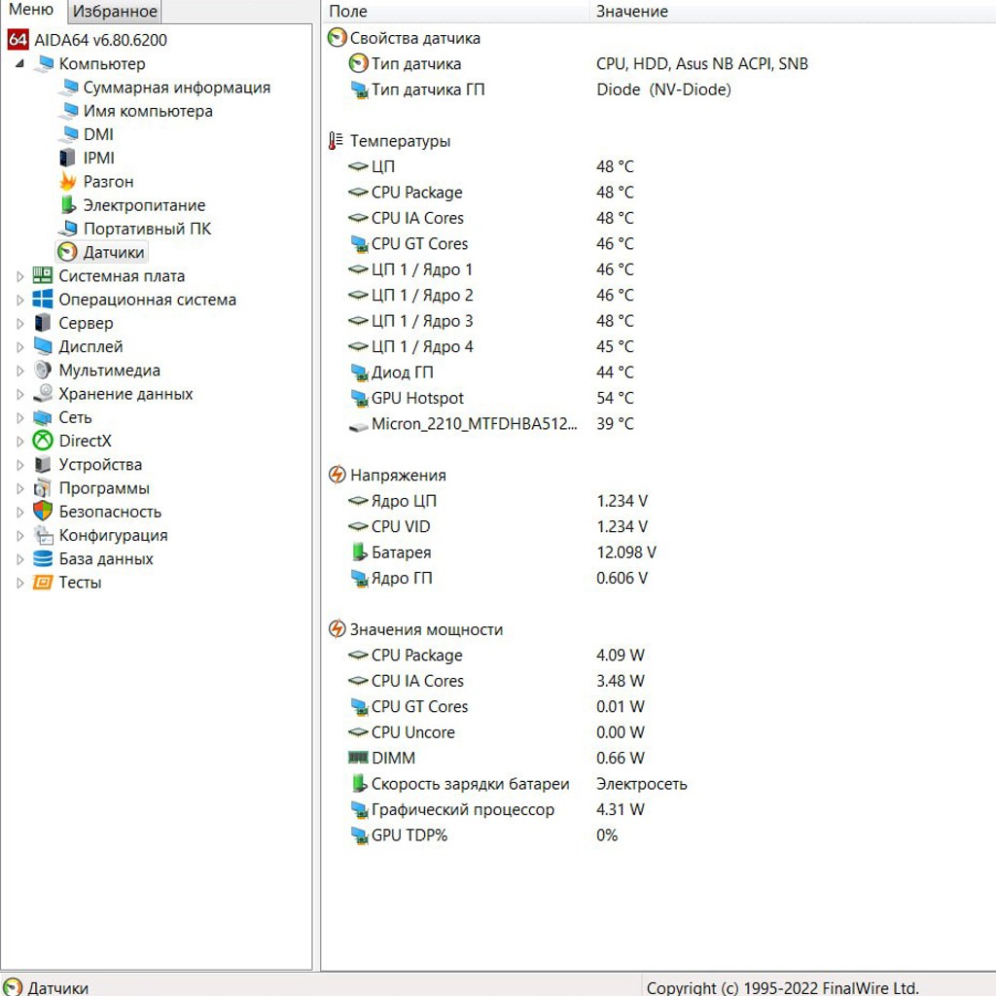Click the AIDA64 red 64 logo icon
Viewport: 996px width, 996px height.
(x=18, y=39)
